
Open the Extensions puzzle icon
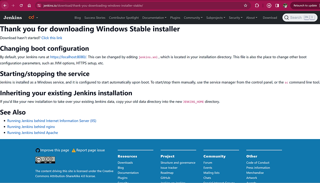point(257,6)
